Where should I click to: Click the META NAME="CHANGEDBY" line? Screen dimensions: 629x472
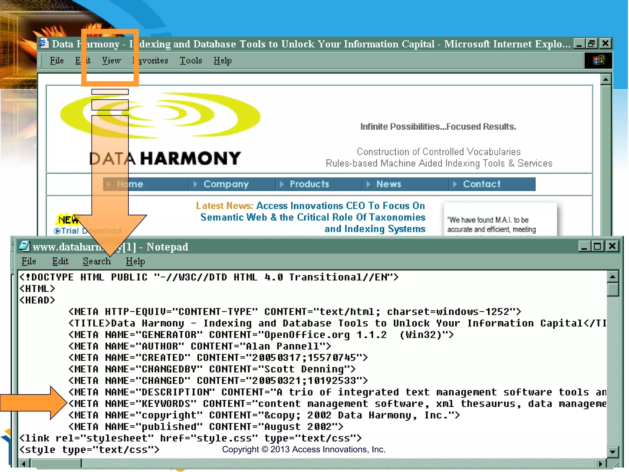(212, 369)
